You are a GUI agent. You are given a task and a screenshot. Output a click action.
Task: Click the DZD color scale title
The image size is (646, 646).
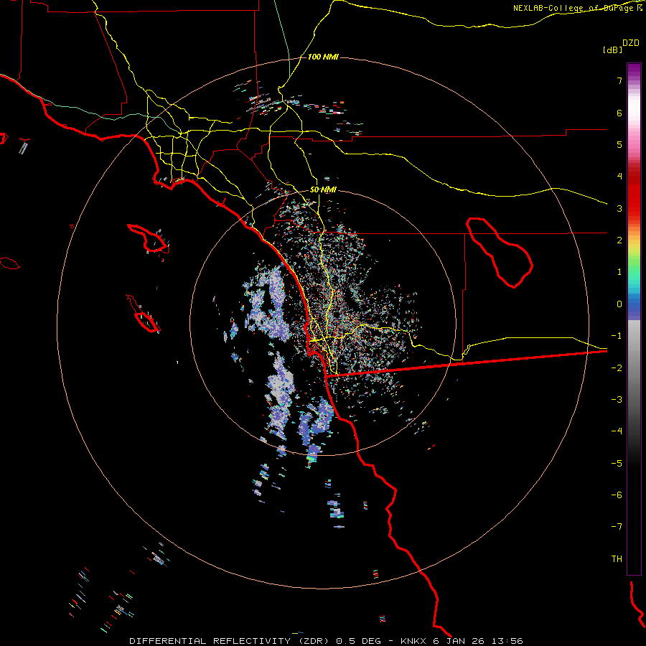tap(631, 43)
